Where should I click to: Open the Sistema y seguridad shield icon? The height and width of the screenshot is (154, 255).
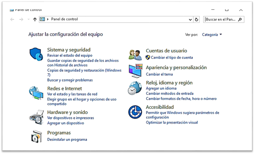tap(36, 54)
